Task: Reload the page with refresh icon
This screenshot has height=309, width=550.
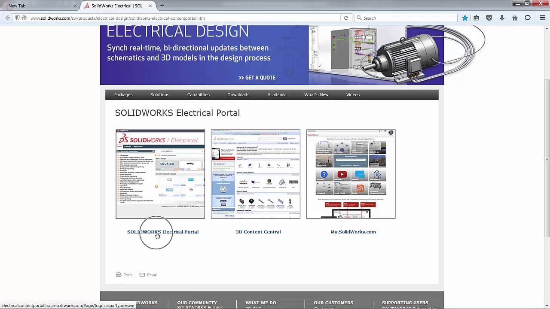Action: (x=346, y=18)
